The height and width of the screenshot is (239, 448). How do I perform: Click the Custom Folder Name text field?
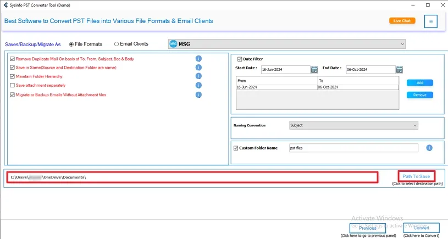tap(353, 148)
